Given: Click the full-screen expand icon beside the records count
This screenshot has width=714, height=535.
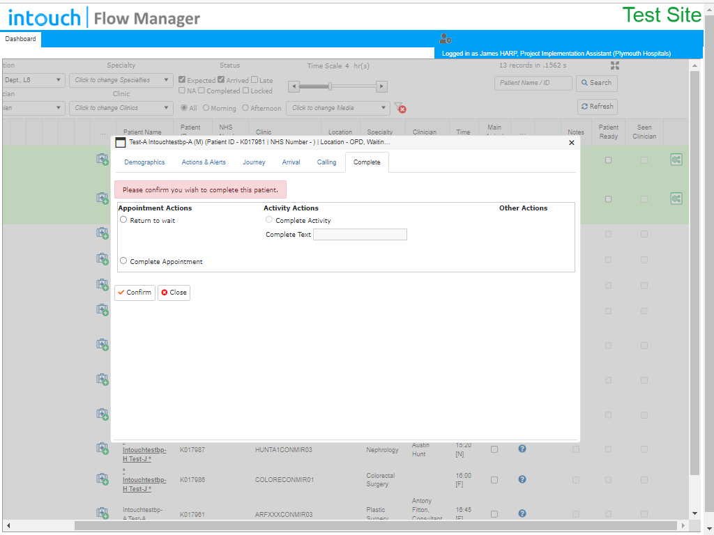Looking at the screenshot, I should (615, 65).
